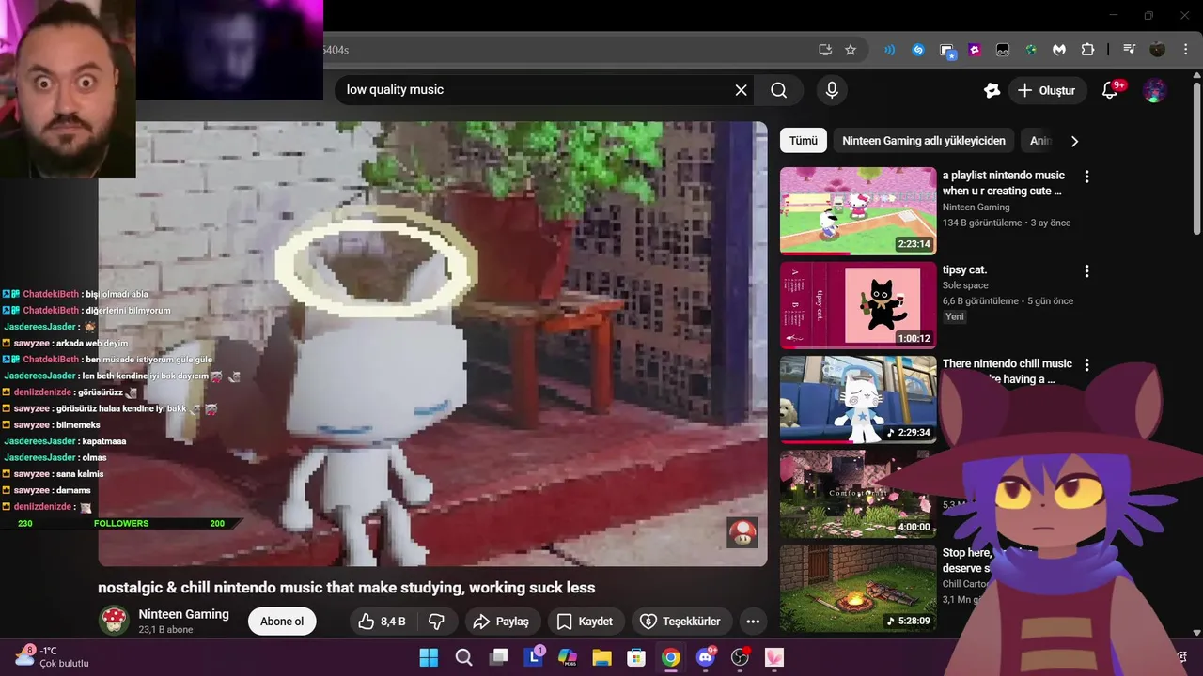This screenshot has width=1203, height=676.
Task: Click the Teşekkürler thanks button
Action: point(680,622)
